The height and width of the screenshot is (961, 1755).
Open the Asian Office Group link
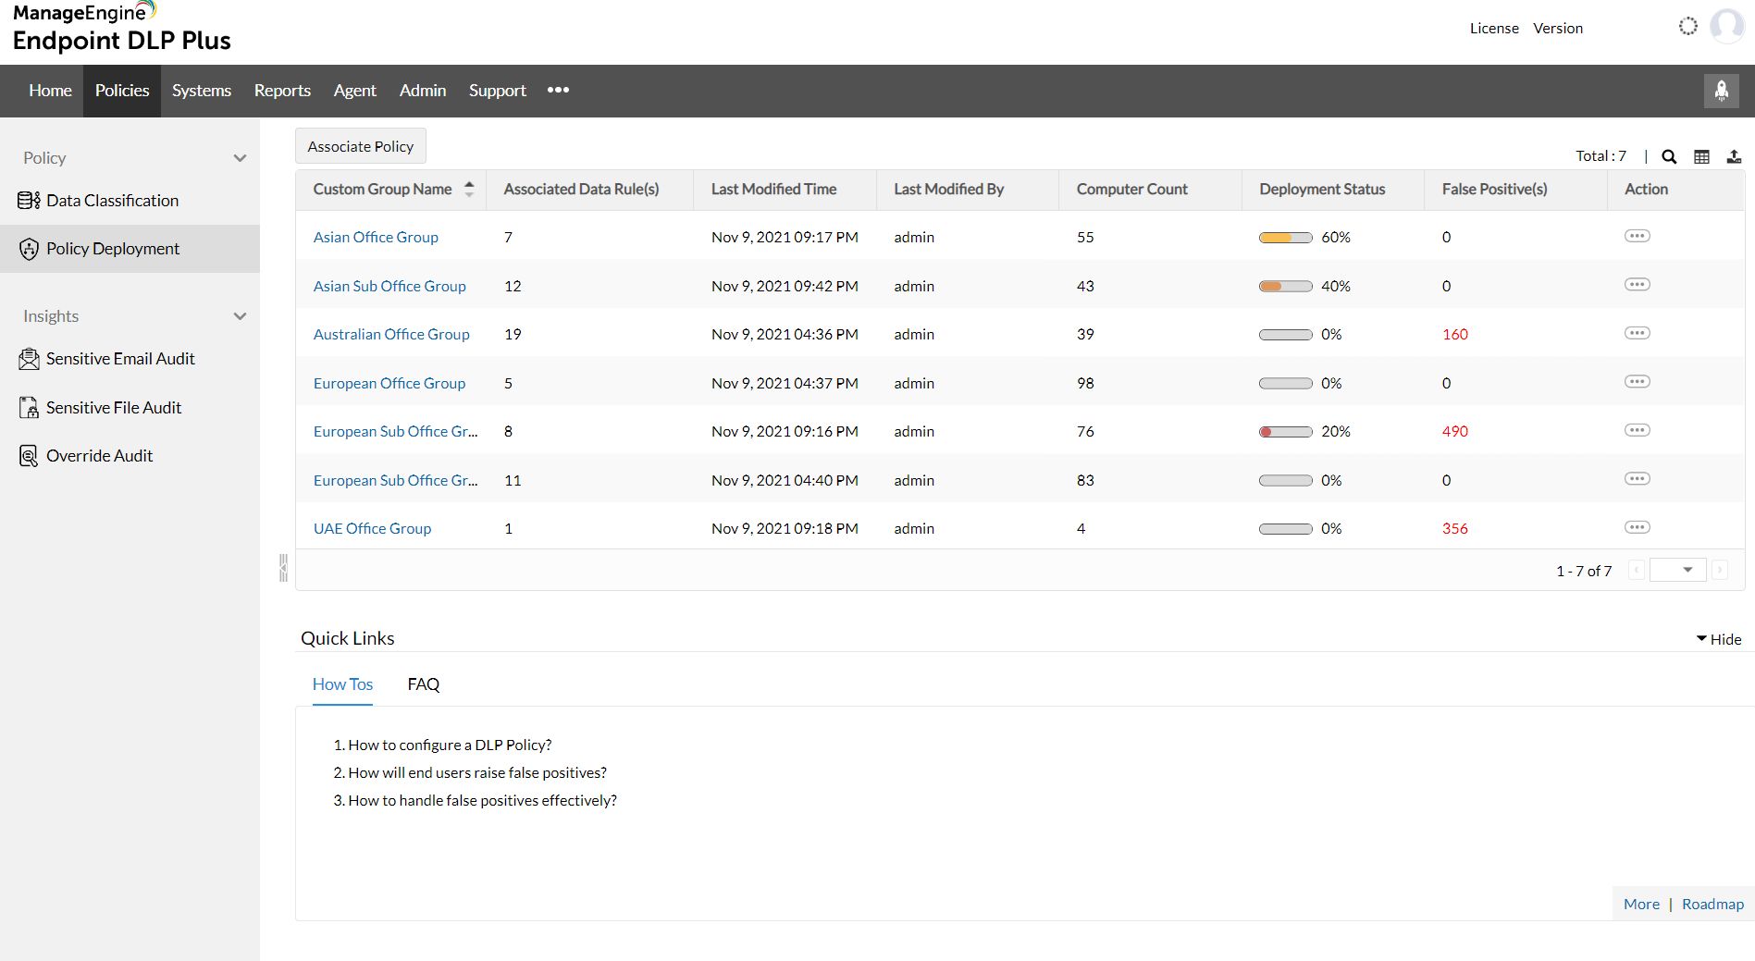click(376, 237)
